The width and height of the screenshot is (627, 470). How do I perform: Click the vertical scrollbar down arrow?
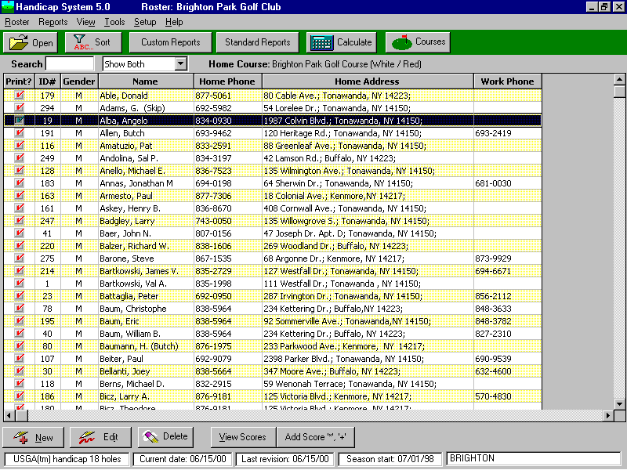(619, 403)
